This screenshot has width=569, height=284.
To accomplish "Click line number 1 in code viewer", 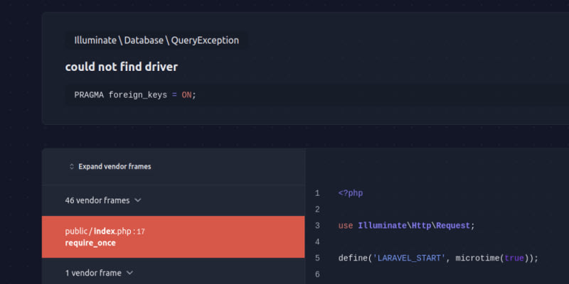I will [x=317, y=193].
